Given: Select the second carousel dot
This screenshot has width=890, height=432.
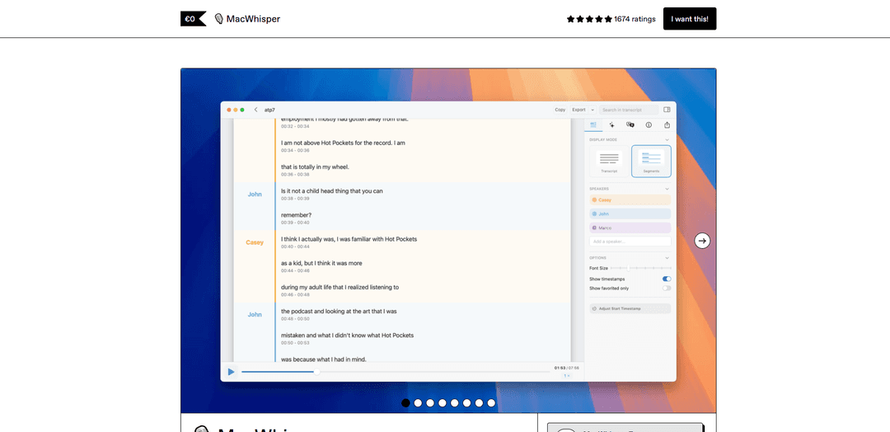Looking at the screenshot, I should pyautogui.click(x=419, y=403).
